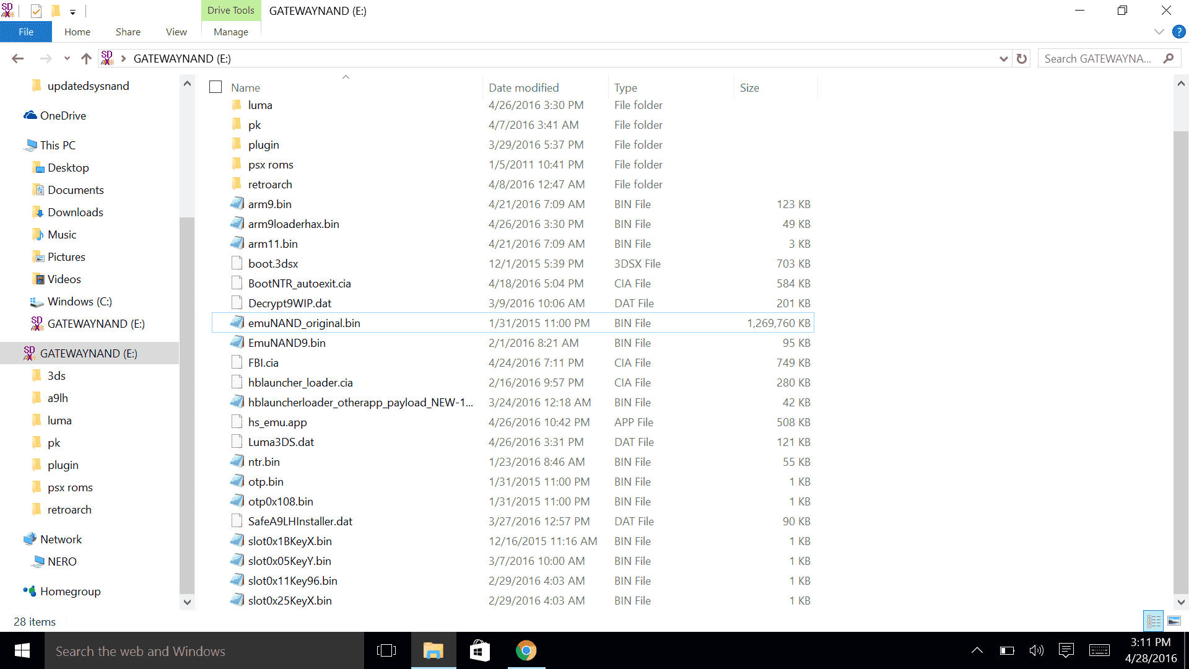Select Windows (C:) drive in the sidebar

point(80,301)
